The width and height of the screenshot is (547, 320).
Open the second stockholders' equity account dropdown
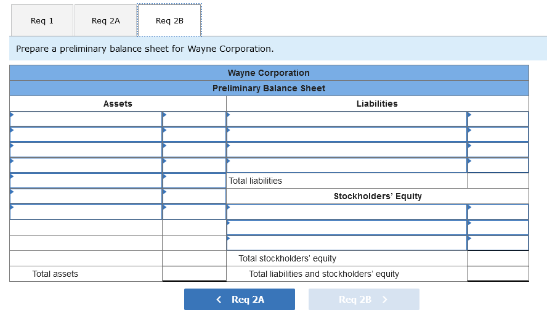point(347,228)
